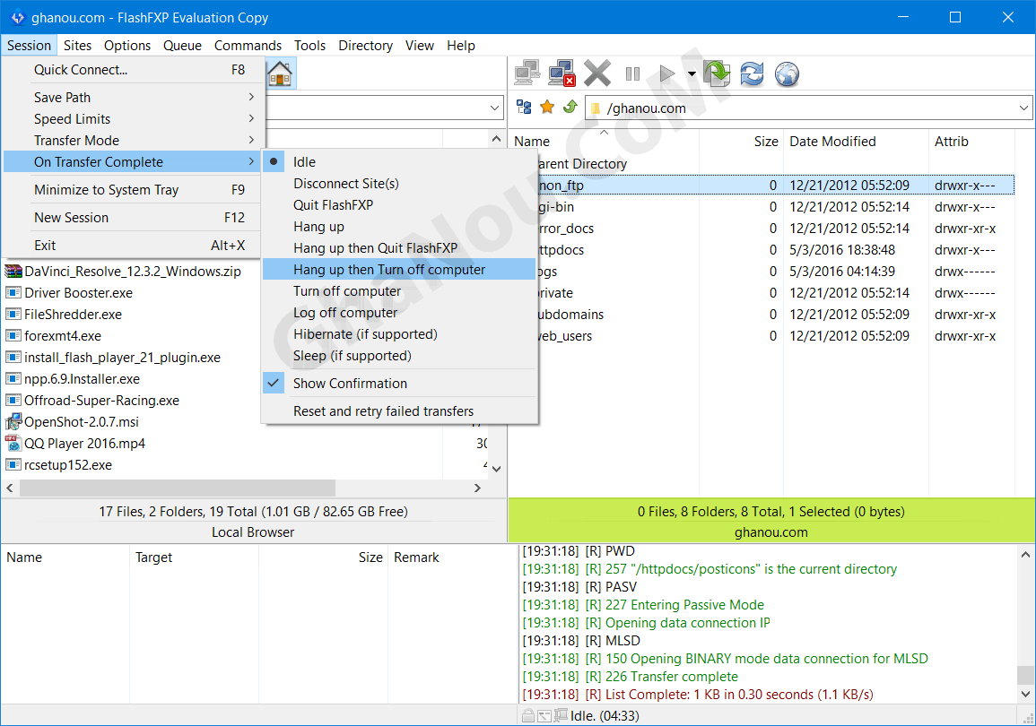This screenshot has height=726, width=1036.
Task: Select Log off computer option
Action: [399, 313]
